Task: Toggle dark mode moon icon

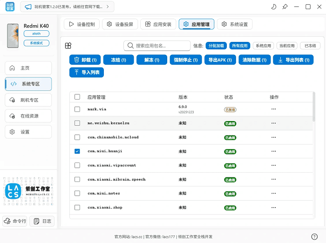Action: pos(274,7)
